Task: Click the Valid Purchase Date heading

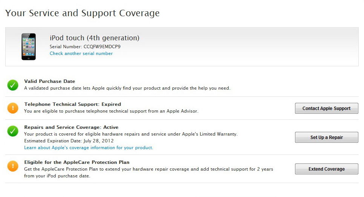Action: (50, 81)
